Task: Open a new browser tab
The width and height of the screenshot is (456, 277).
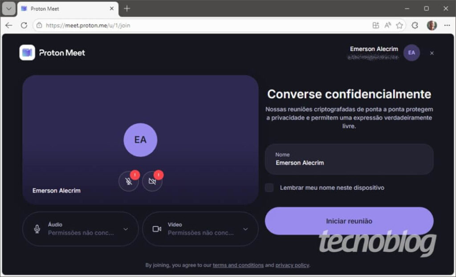Action: pos(127,8)
